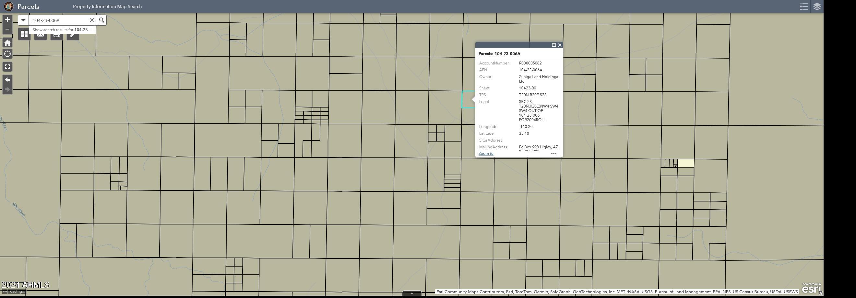The height and width of the screenshot is (298, 856).
Task: Click APN value 104-23-006A in popup
Action: click(x=530, y=70)
